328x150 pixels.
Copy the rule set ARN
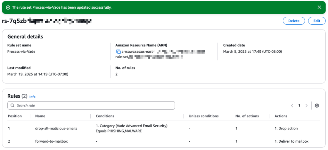point(118,52)
